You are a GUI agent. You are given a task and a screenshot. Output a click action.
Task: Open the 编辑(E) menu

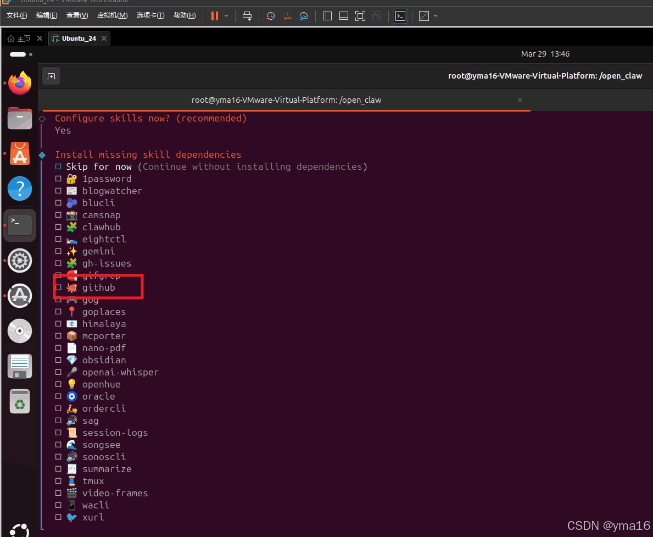[47, 15]
